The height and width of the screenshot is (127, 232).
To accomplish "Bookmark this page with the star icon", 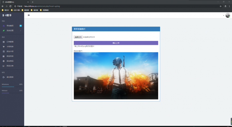I will [x=221, y=6].
